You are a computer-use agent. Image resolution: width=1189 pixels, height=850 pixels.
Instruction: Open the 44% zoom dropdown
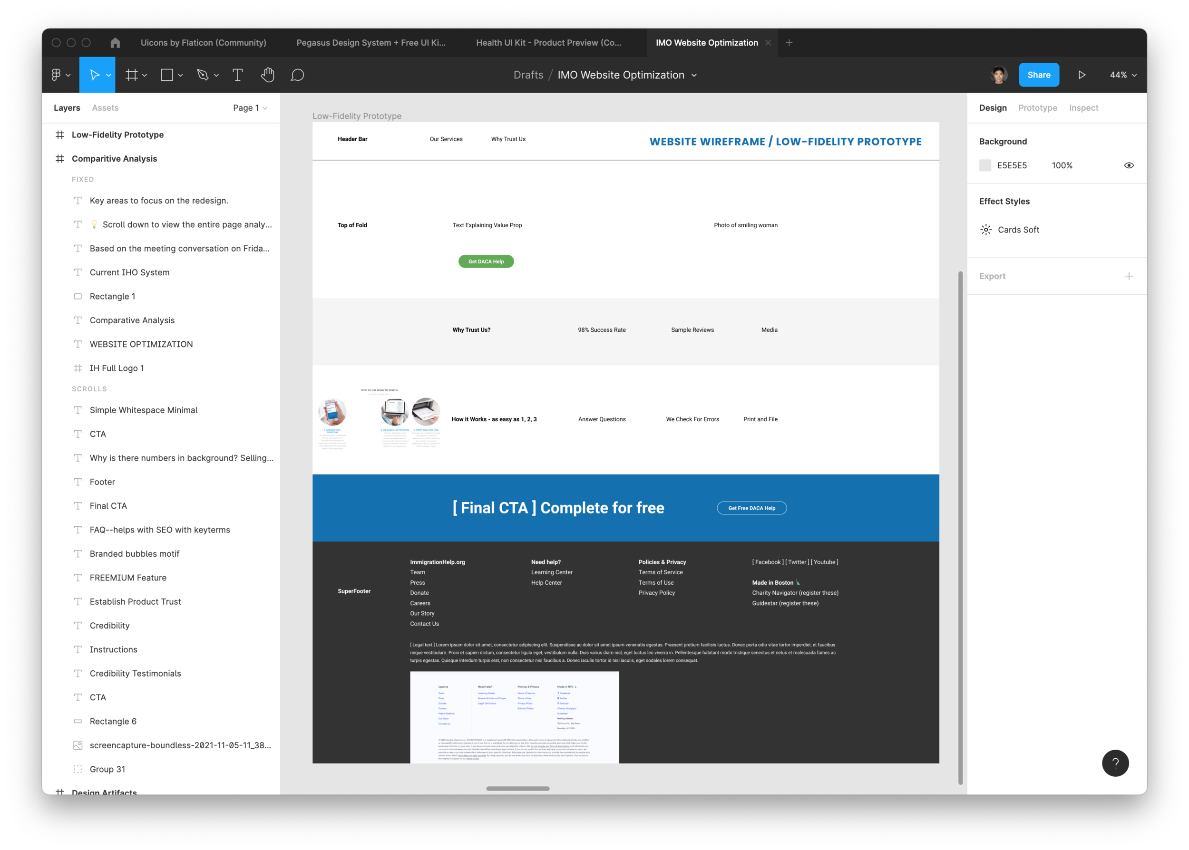point(1122,75)
